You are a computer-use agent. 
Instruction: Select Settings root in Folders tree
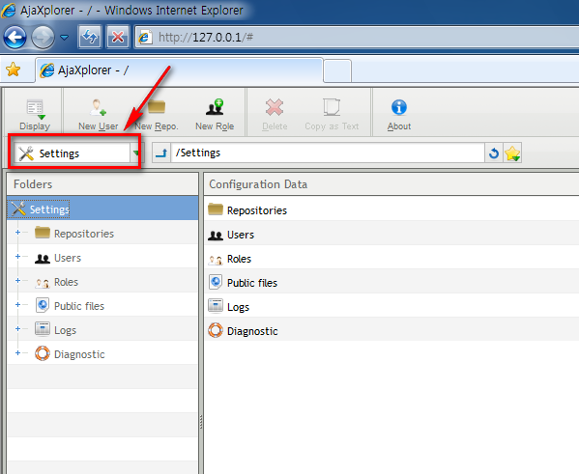[x=102, y=209]
